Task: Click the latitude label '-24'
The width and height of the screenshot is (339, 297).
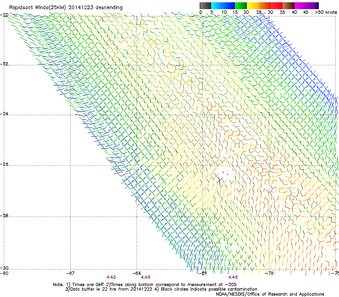Action: pos(4,114)
